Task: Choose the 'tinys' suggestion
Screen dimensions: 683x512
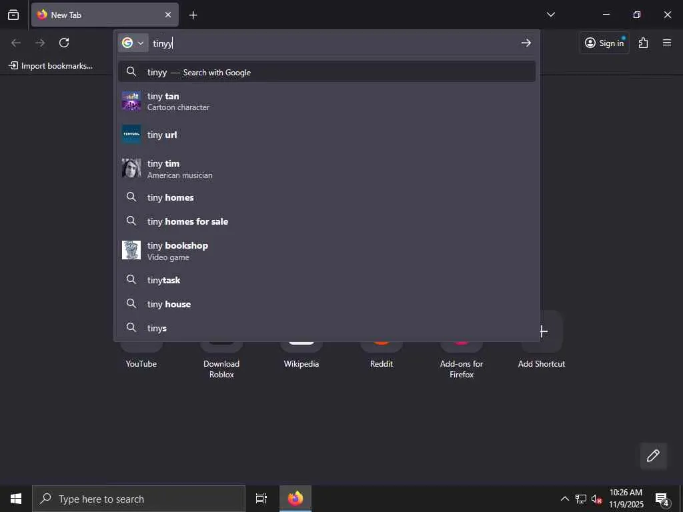Action: pyautogui.click(x=327, y=328)
